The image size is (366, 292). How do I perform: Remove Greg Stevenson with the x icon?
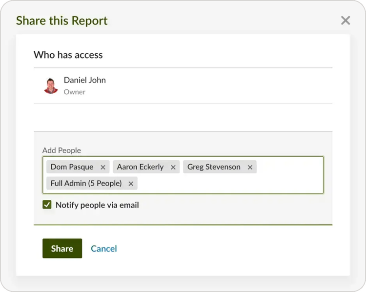click(x=250, y=167)
